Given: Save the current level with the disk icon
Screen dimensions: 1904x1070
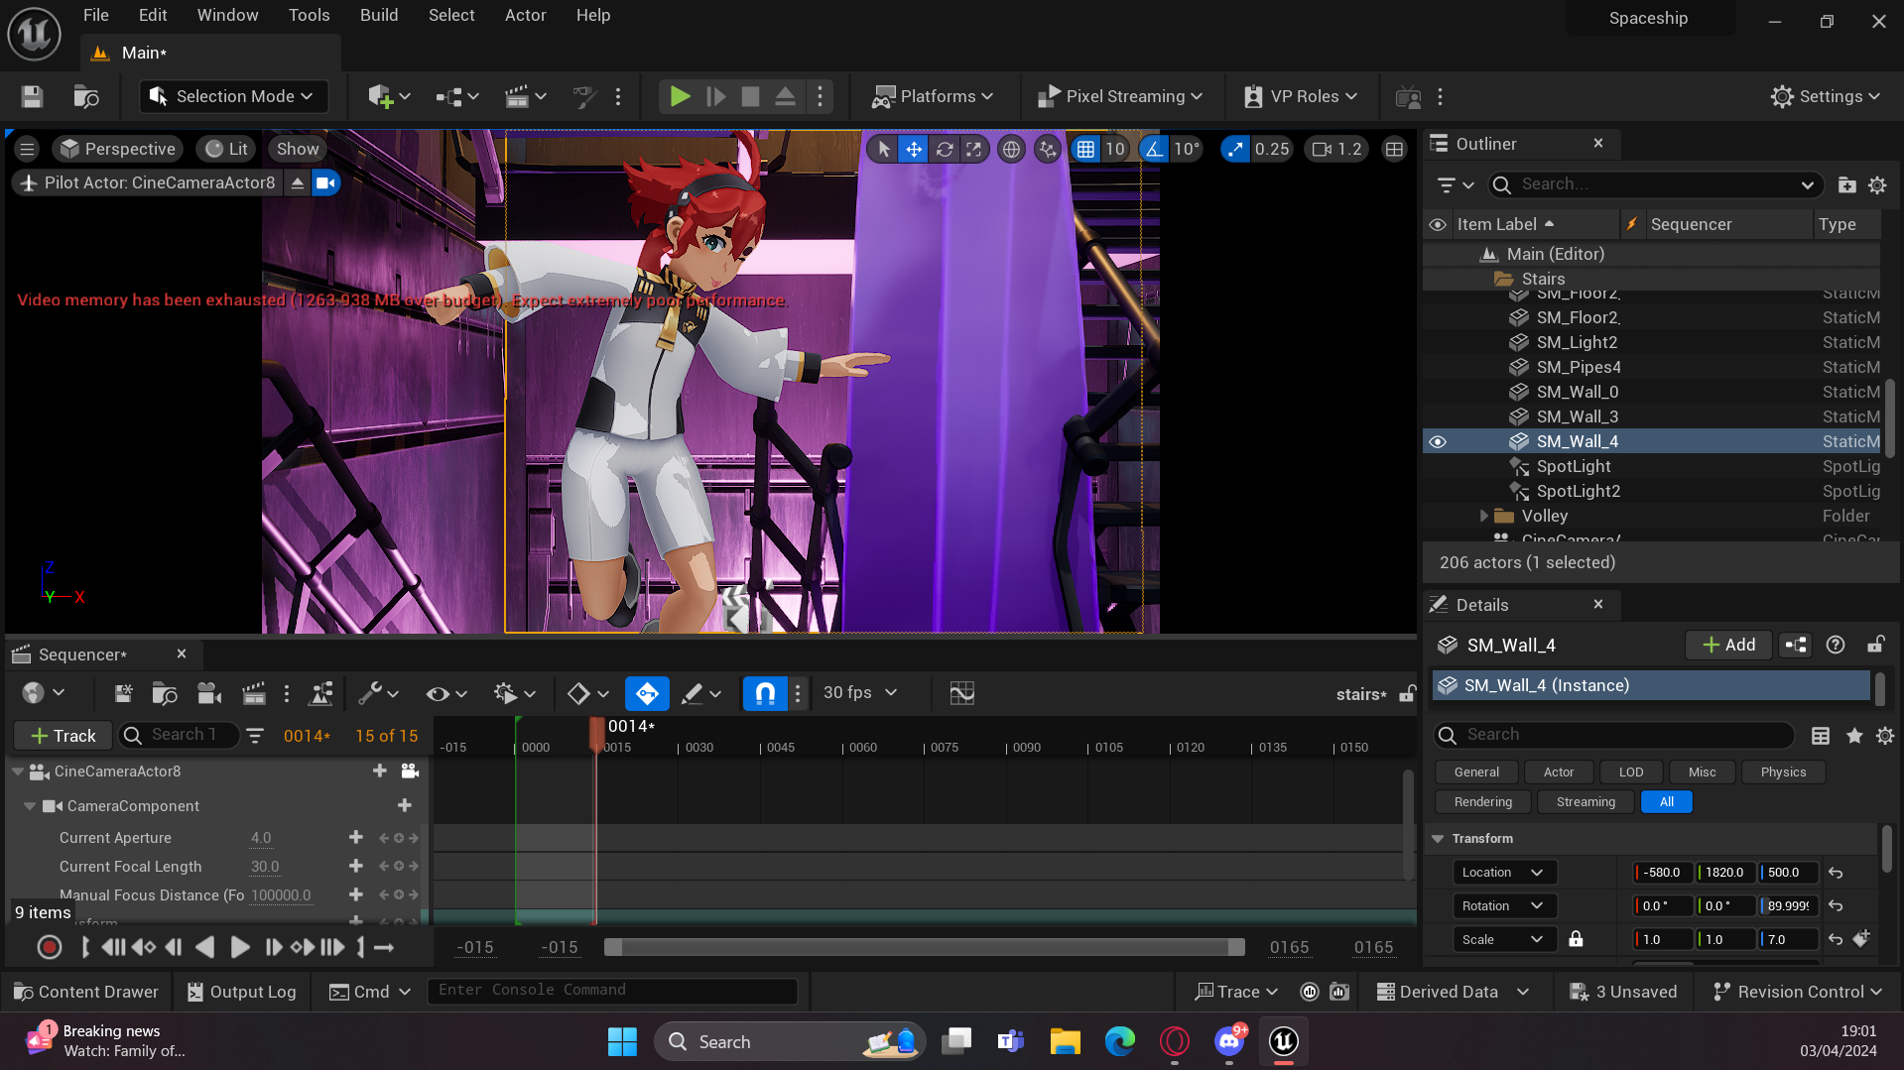Looking at the screenshot, I should [32, 96].
